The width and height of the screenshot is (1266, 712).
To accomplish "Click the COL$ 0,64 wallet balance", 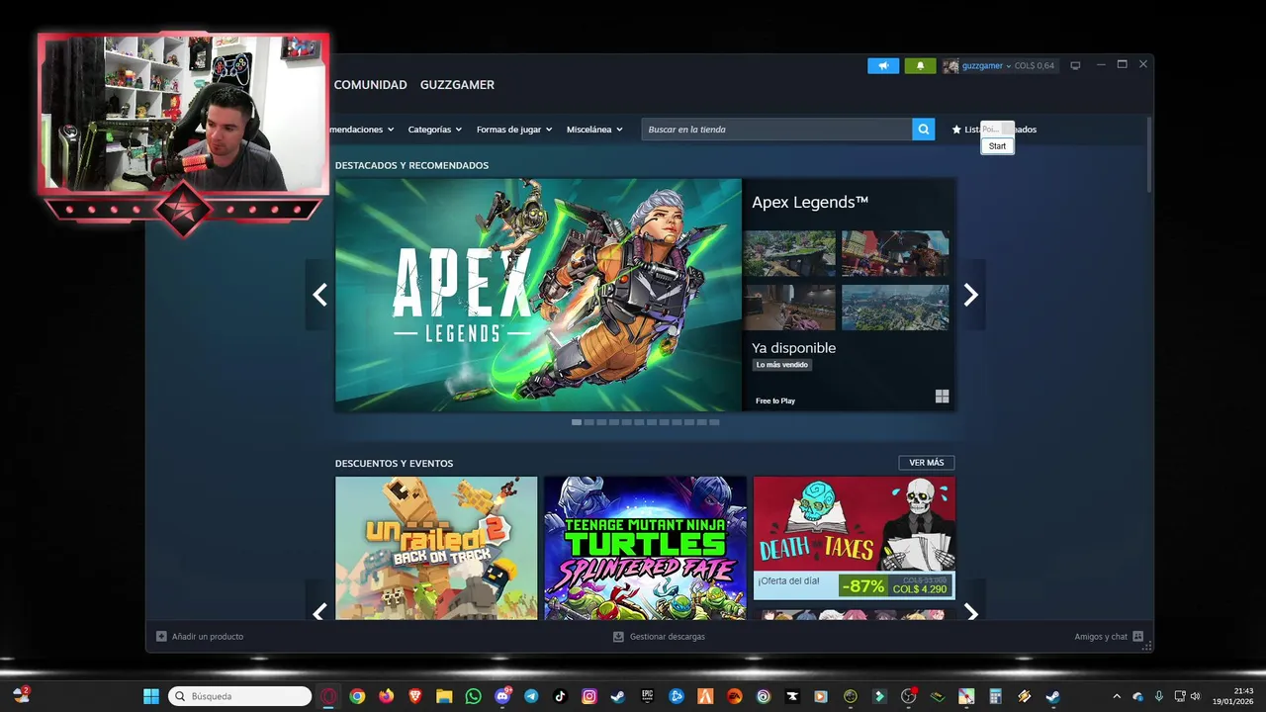I will [x=1035, y=66].
